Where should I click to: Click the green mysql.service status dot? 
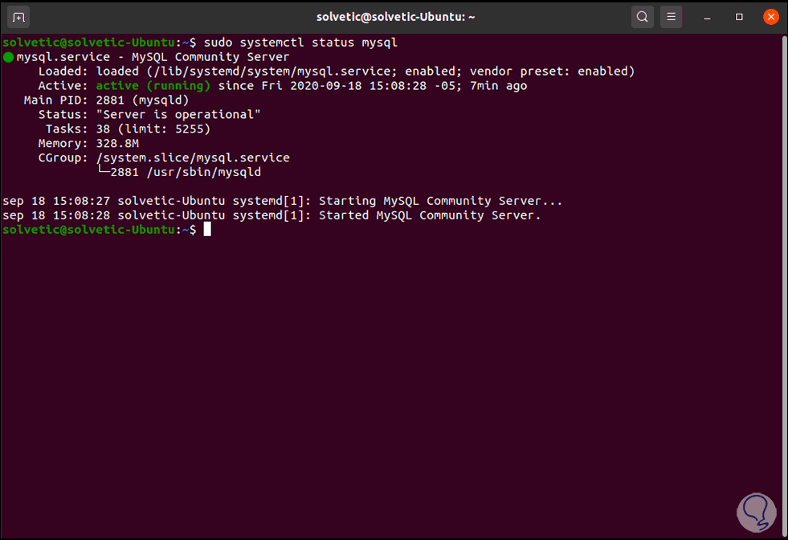8,57
